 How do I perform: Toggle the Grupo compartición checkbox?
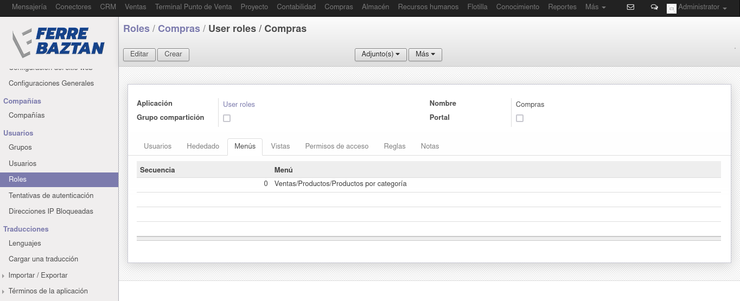point(227,118)
